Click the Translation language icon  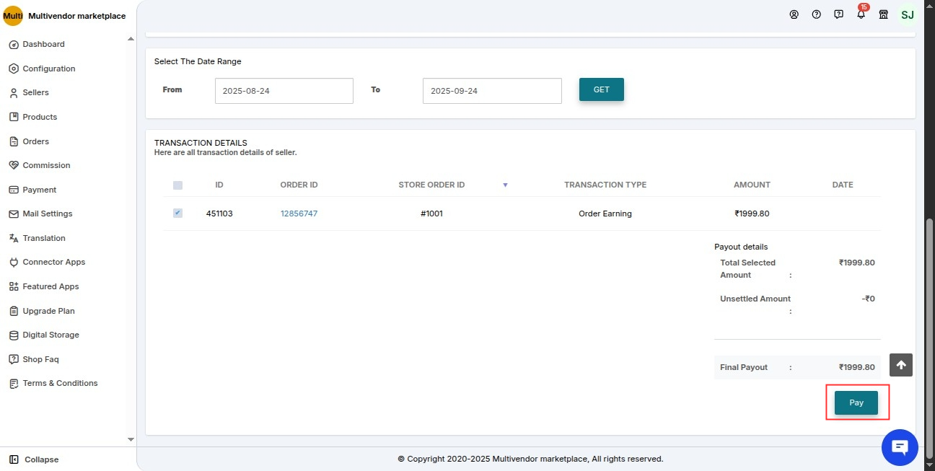[14, 238]
